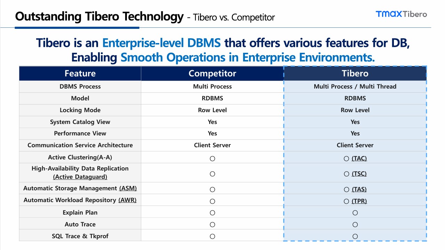Click the TmaxTibero logo
This screenshot has width=445, height=250.
click(401, 14)
